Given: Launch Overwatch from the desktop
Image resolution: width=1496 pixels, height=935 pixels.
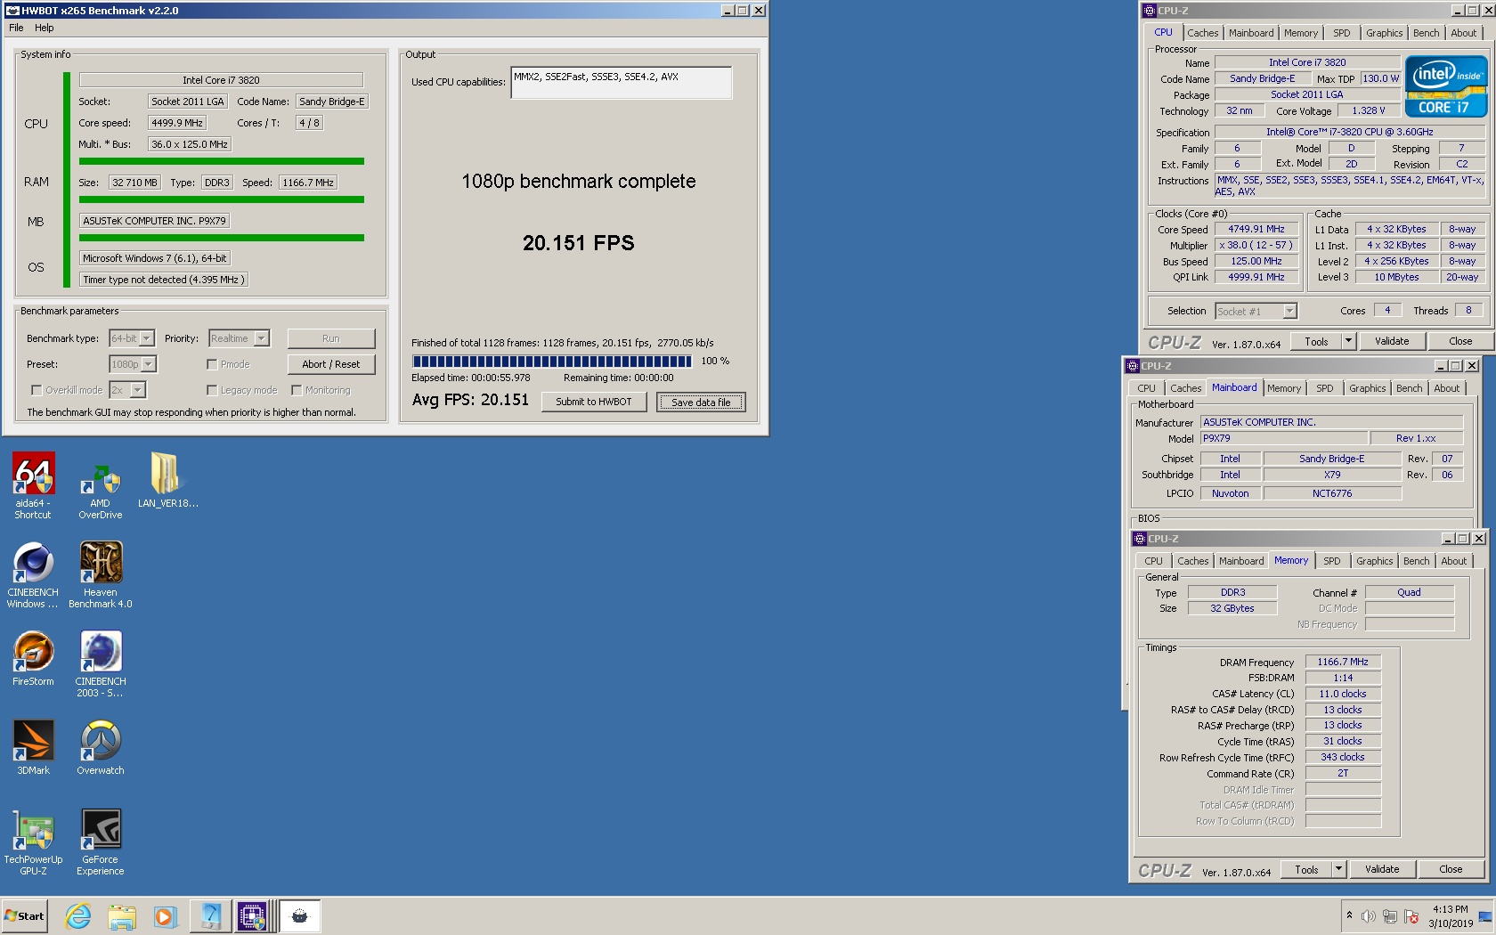Looking at the screenshot, I should [101, 747].
